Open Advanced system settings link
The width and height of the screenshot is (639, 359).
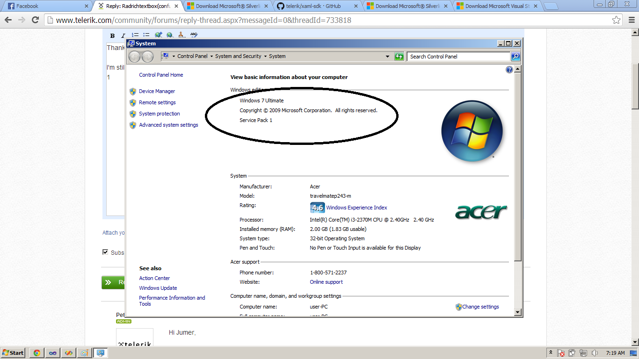point(168,125)
